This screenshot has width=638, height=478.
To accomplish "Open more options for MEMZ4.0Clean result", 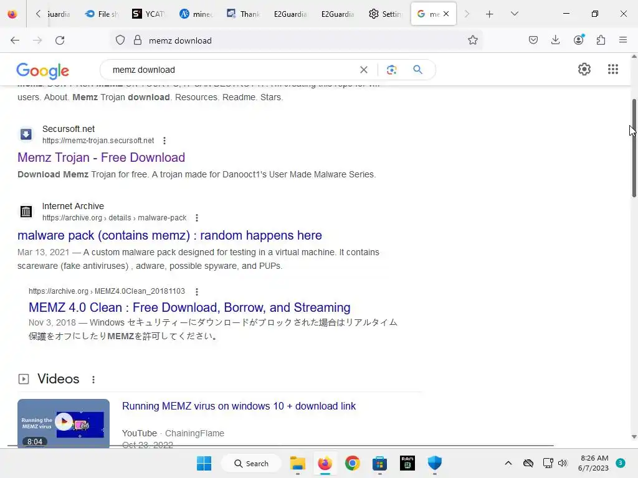I will [197, 291].
